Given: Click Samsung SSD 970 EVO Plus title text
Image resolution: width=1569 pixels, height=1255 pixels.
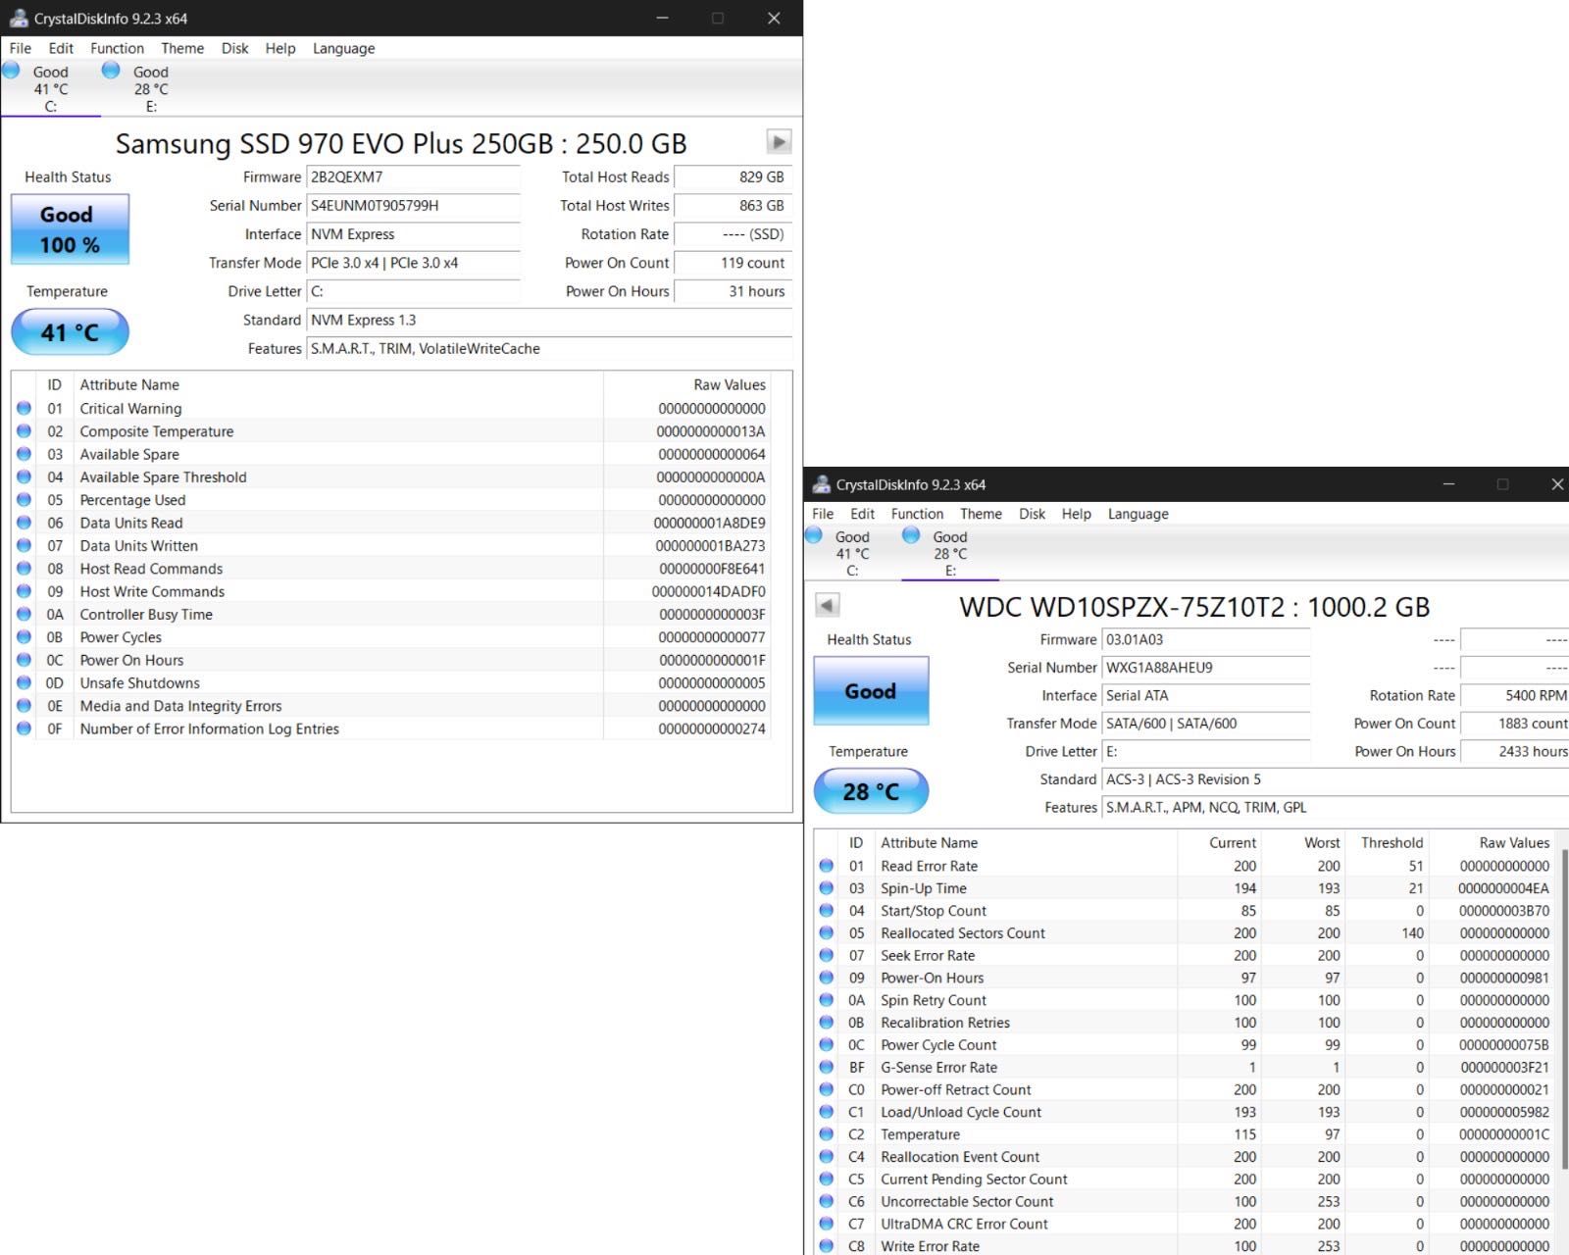Looking at the screenshot, I should tap(401, 143).
